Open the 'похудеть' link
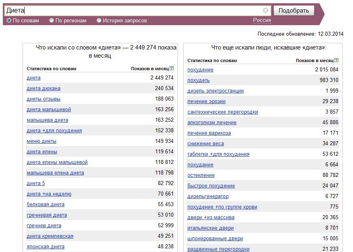 click(198, 80)
